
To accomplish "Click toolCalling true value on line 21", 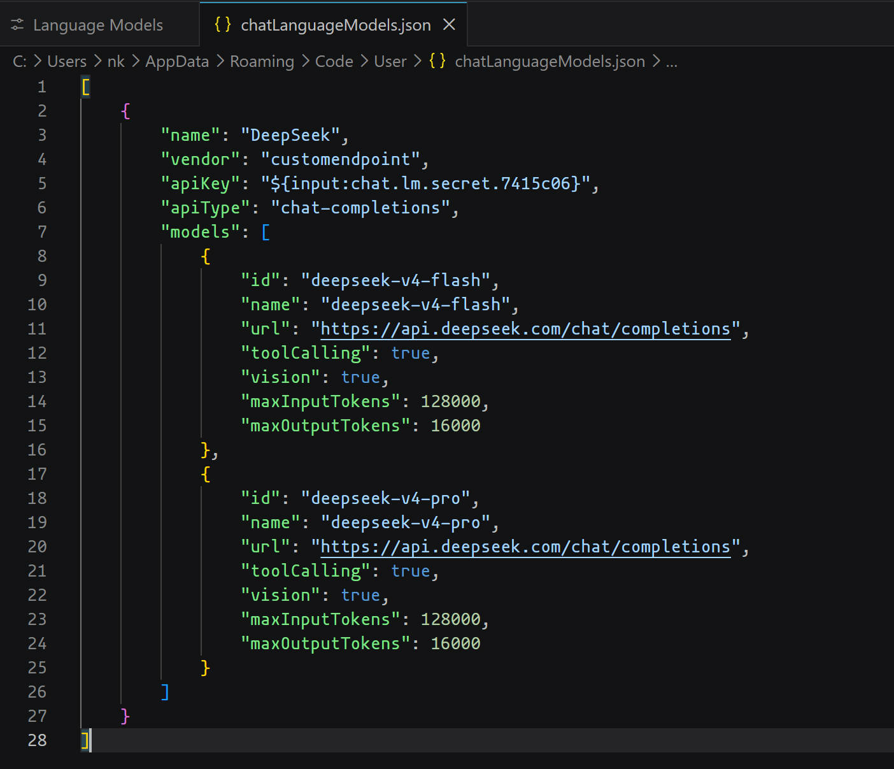I will pyautogui.click(x=411, y=571).
